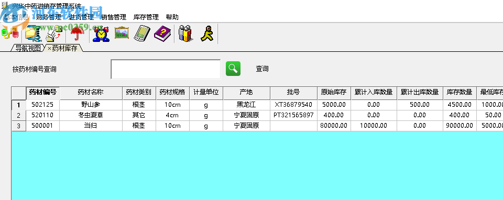The image size is (503, 200).
Task: Switch to the 导航视图 tab
Action: pyautogui.click(x=28, y=48)
